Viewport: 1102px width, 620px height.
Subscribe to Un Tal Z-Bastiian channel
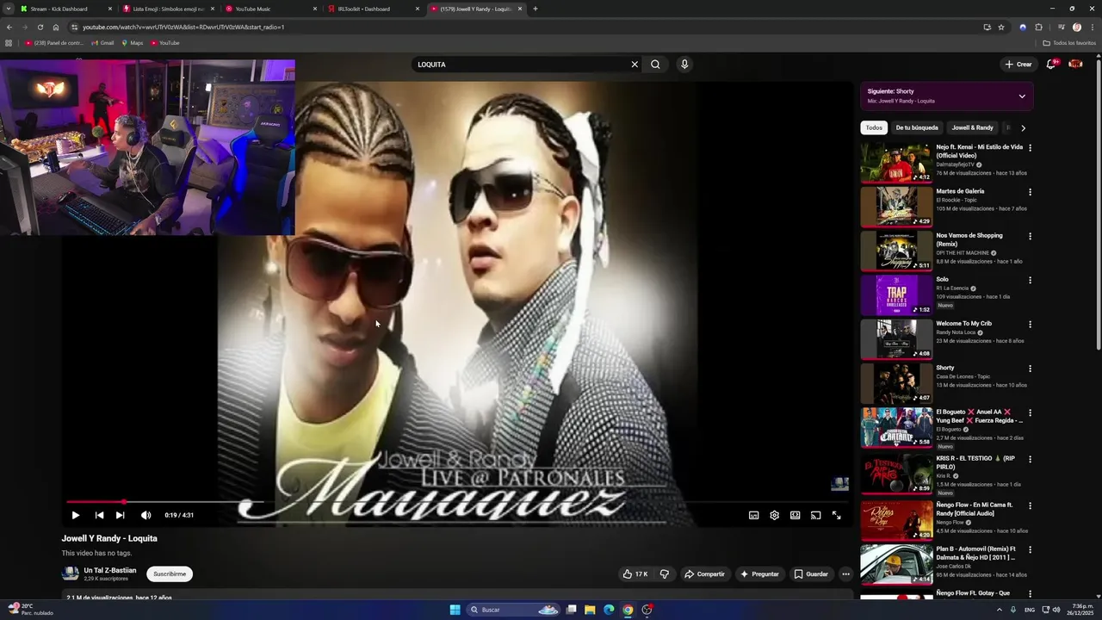pyautogui.click(x=170, y=574)
